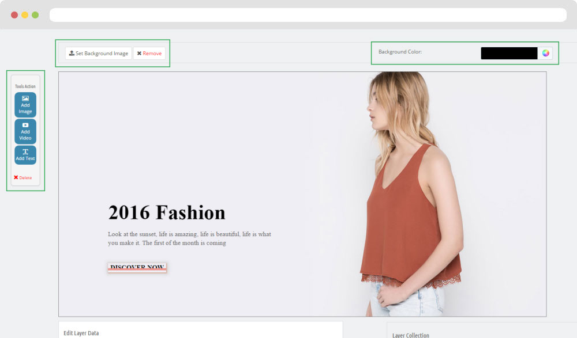Click the black background color swatch
The height and width of the screenshot is (338, 577).
tap(509, 54)
